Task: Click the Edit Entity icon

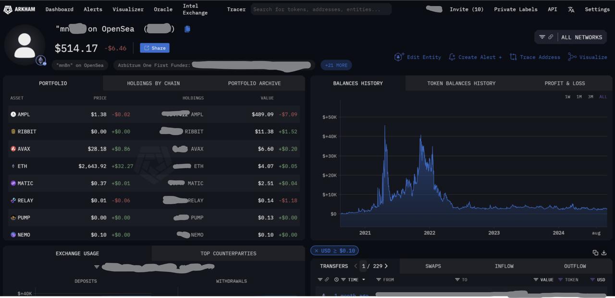Action: click(x=399, y=57)
